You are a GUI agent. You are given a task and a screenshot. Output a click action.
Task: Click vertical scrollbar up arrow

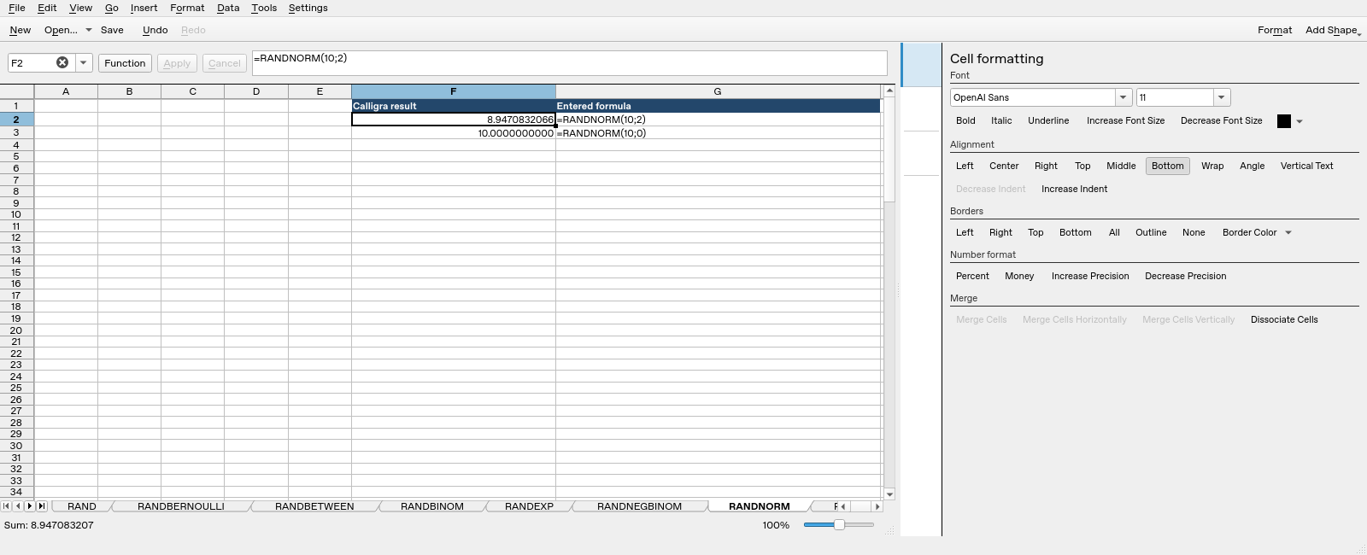pyautogui.click(x=889, y=91)
